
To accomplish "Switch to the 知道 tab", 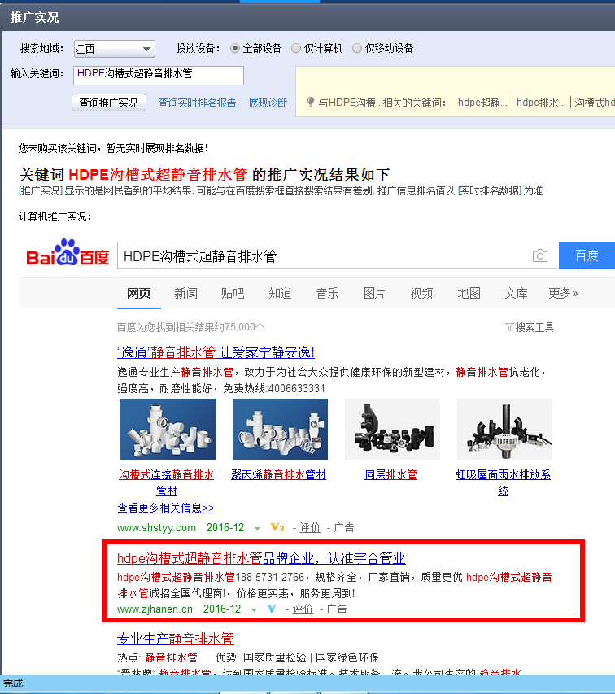I will coord(280,293).
